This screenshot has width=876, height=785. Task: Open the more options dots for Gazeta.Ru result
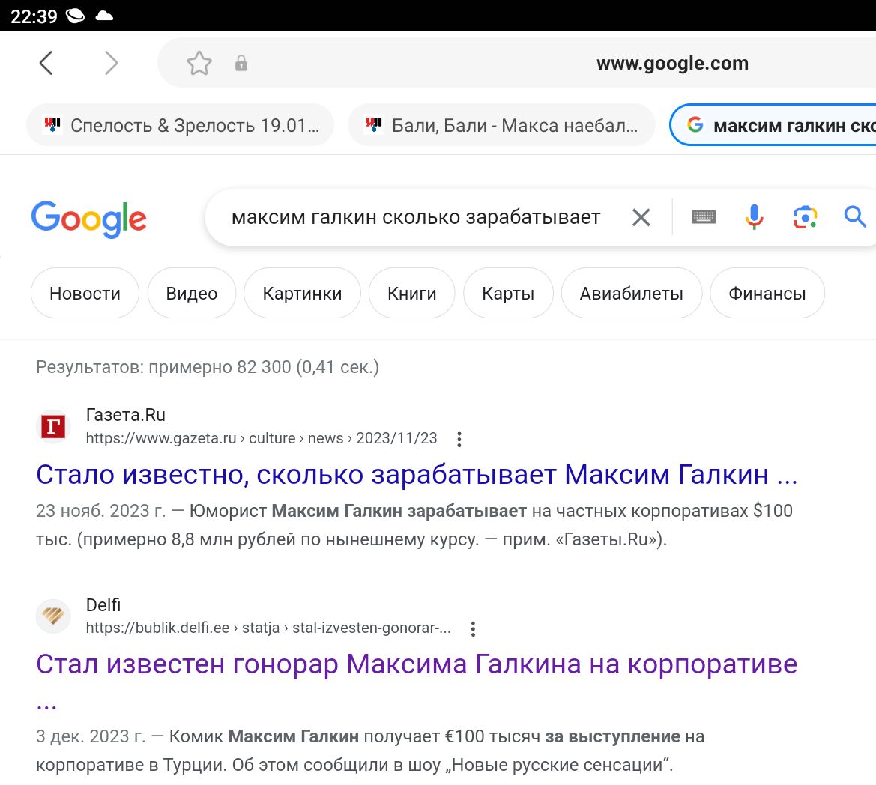point(459,440)
